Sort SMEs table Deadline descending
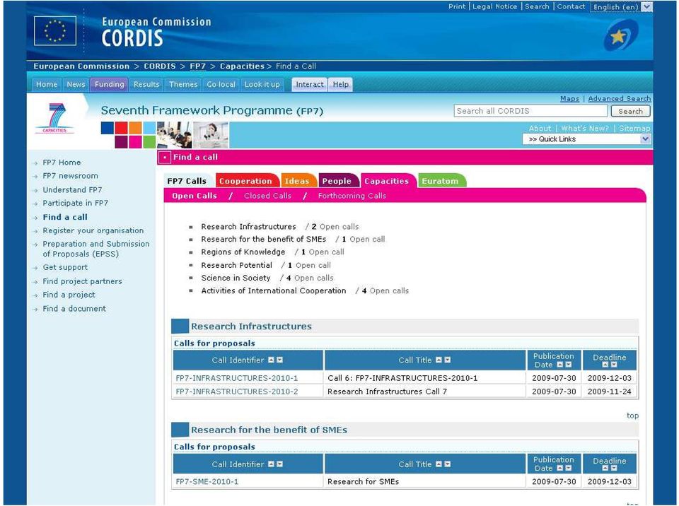This screenshot has height=506, width=679. (614, 469)
